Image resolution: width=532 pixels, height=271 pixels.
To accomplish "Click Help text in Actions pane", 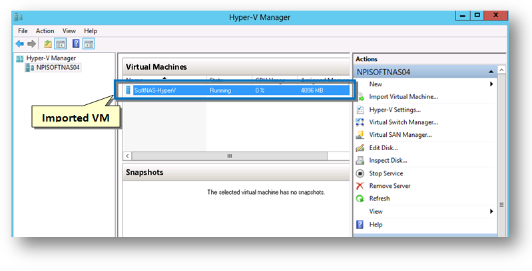I will click(376, 225).
